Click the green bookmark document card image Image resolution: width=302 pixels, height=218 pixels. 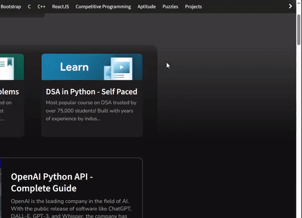(x=12, y=67)
